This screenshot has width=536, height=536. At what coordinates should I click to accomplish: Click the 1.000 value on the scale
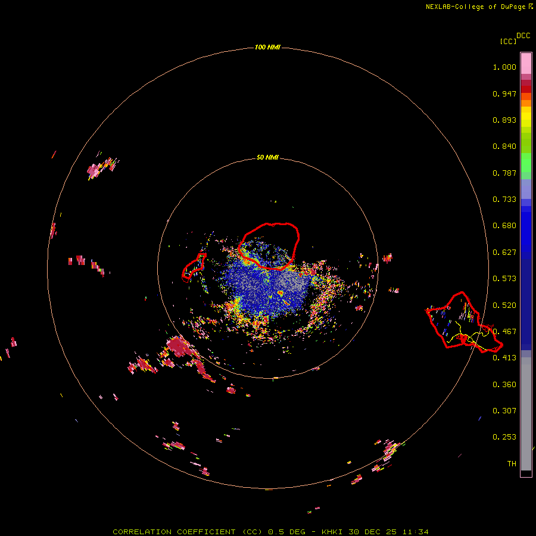(x=504, y=67)
